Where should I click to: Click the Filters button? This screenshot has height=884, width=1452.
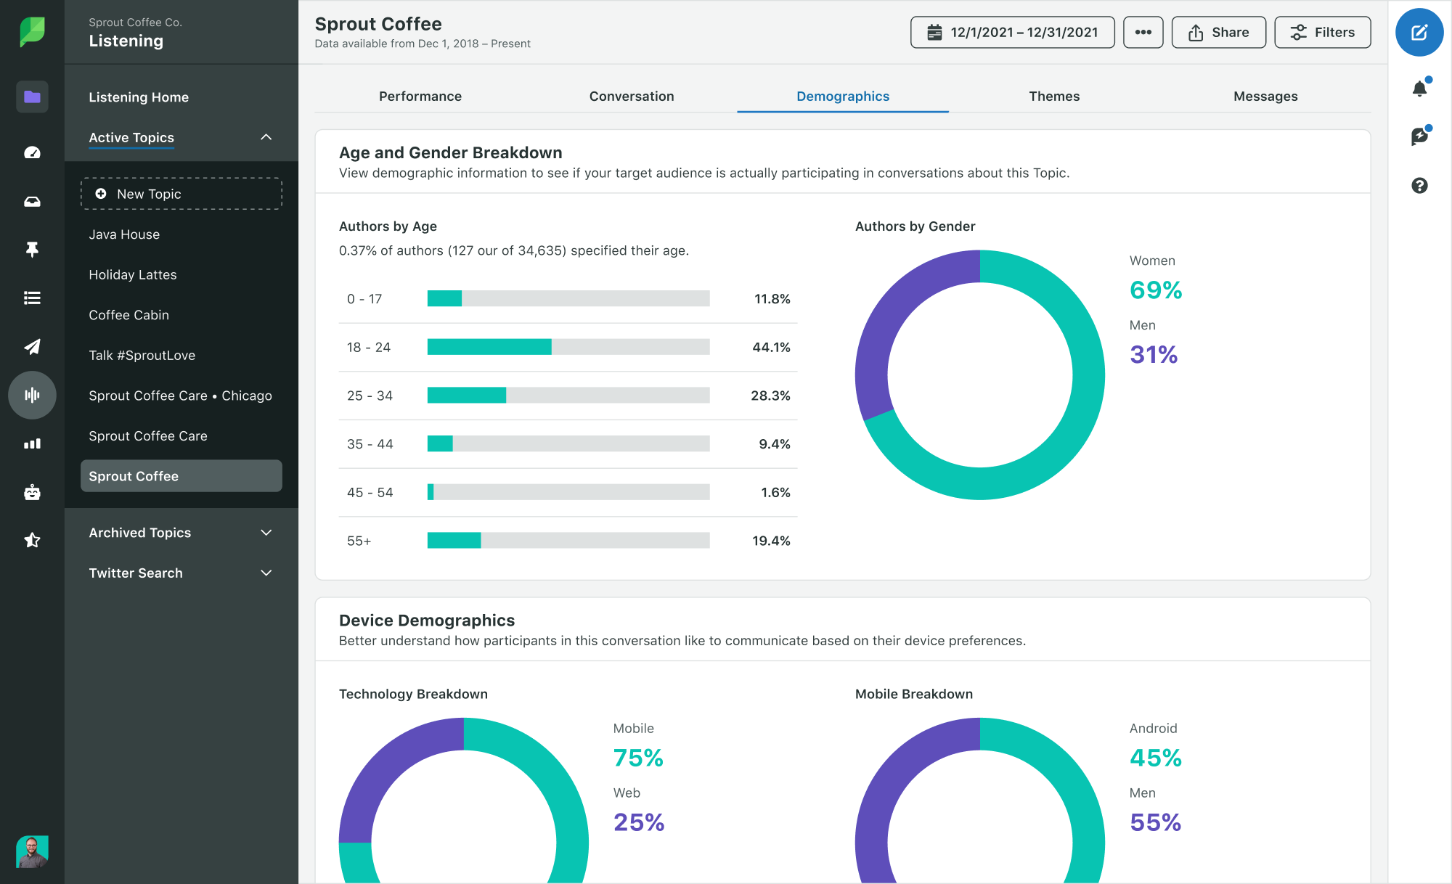[x=1321, y=31]
